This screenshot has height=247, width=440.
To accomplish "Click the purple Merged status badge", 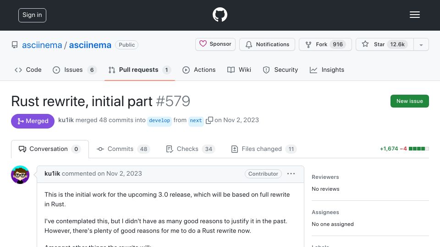I will pos(33,121).
